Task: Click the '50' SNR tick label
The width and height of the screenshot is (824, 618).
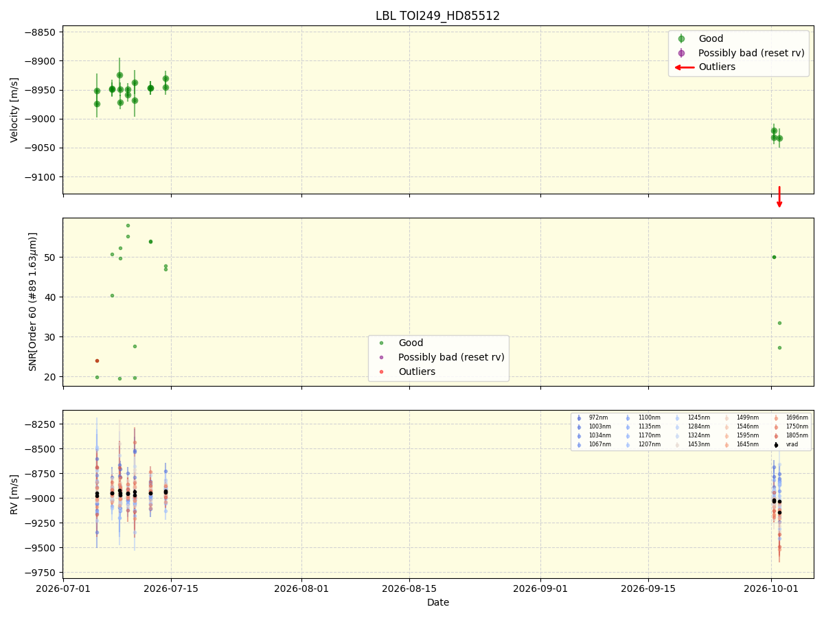Action: pos(51,257)
